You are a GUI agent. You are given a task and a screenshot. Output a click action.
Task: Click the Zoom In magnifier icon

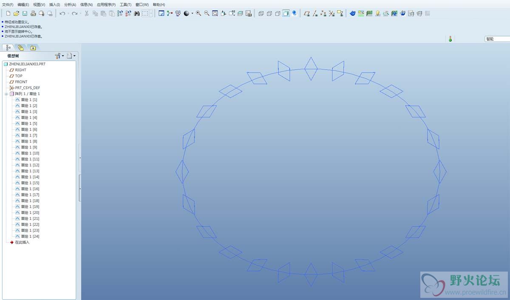[198, 14]
